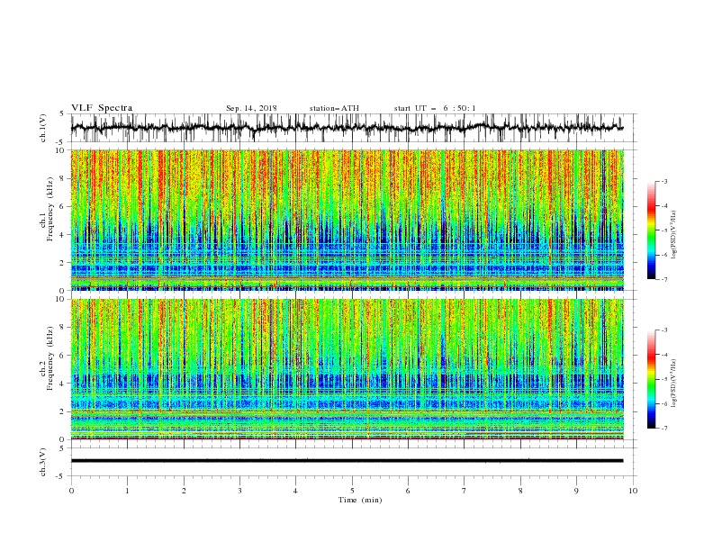The image size is (713, 551).
Task: Click time axis tick label '8'
Action: click(520, 491)
